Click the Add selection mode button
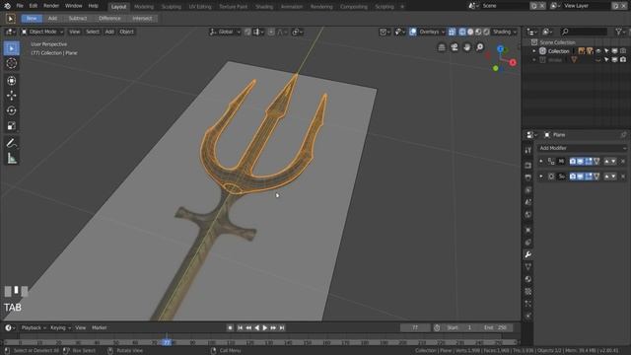 pyautogui.click(x=52, y=19)
